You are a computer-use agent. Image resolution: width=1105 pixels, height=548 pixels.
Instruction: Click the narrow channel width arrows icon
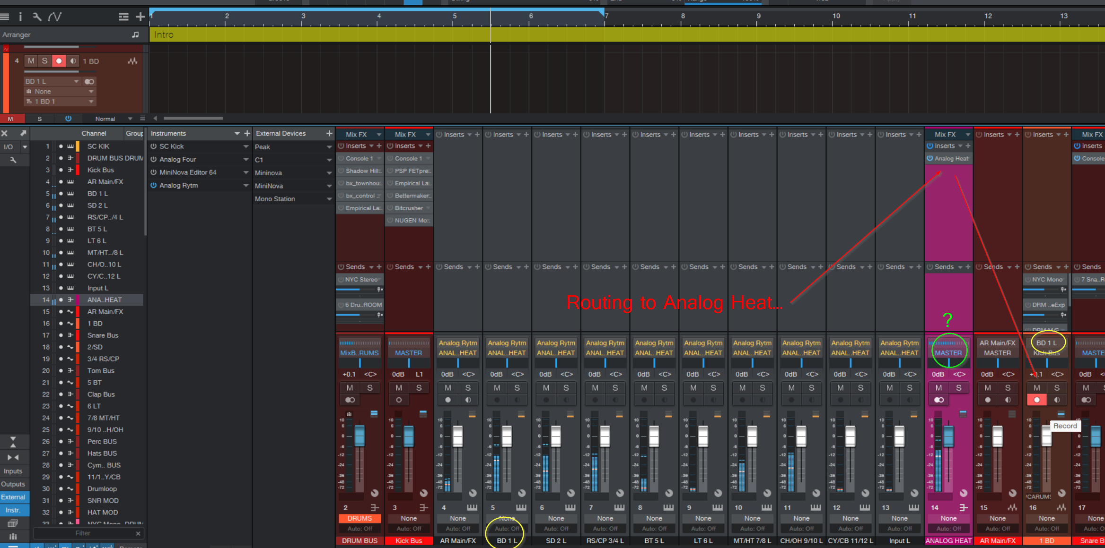pos(13,457)
